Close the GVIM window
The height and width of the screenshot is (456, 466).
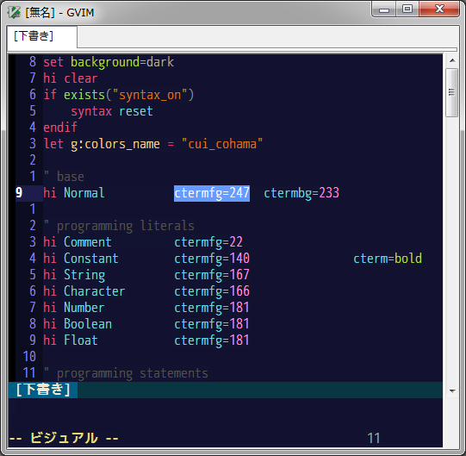439,9
